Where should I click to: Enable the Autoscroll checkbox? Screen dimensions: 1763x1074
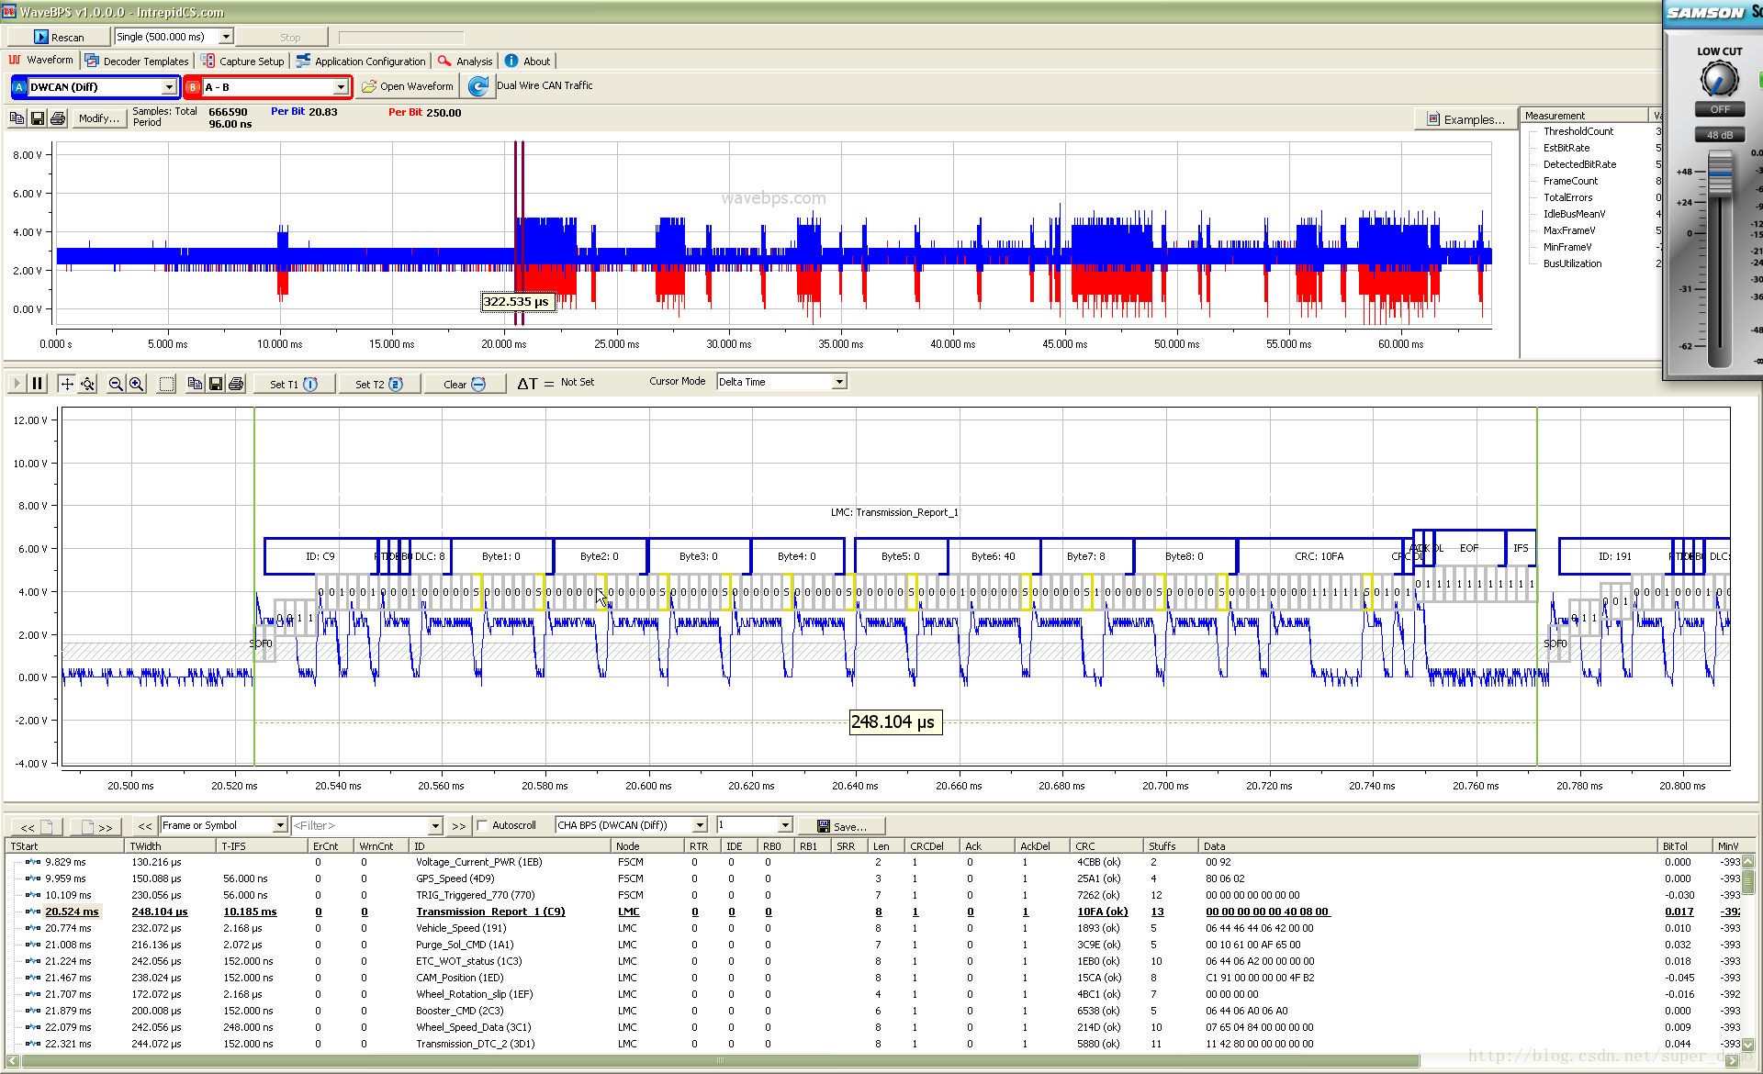[x=482, y=825]
